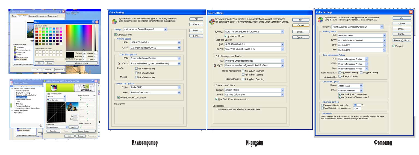419x155 pixels.
Task: Open Settings dropdown in Illustrator Color Settings
Action: point(145,29)
